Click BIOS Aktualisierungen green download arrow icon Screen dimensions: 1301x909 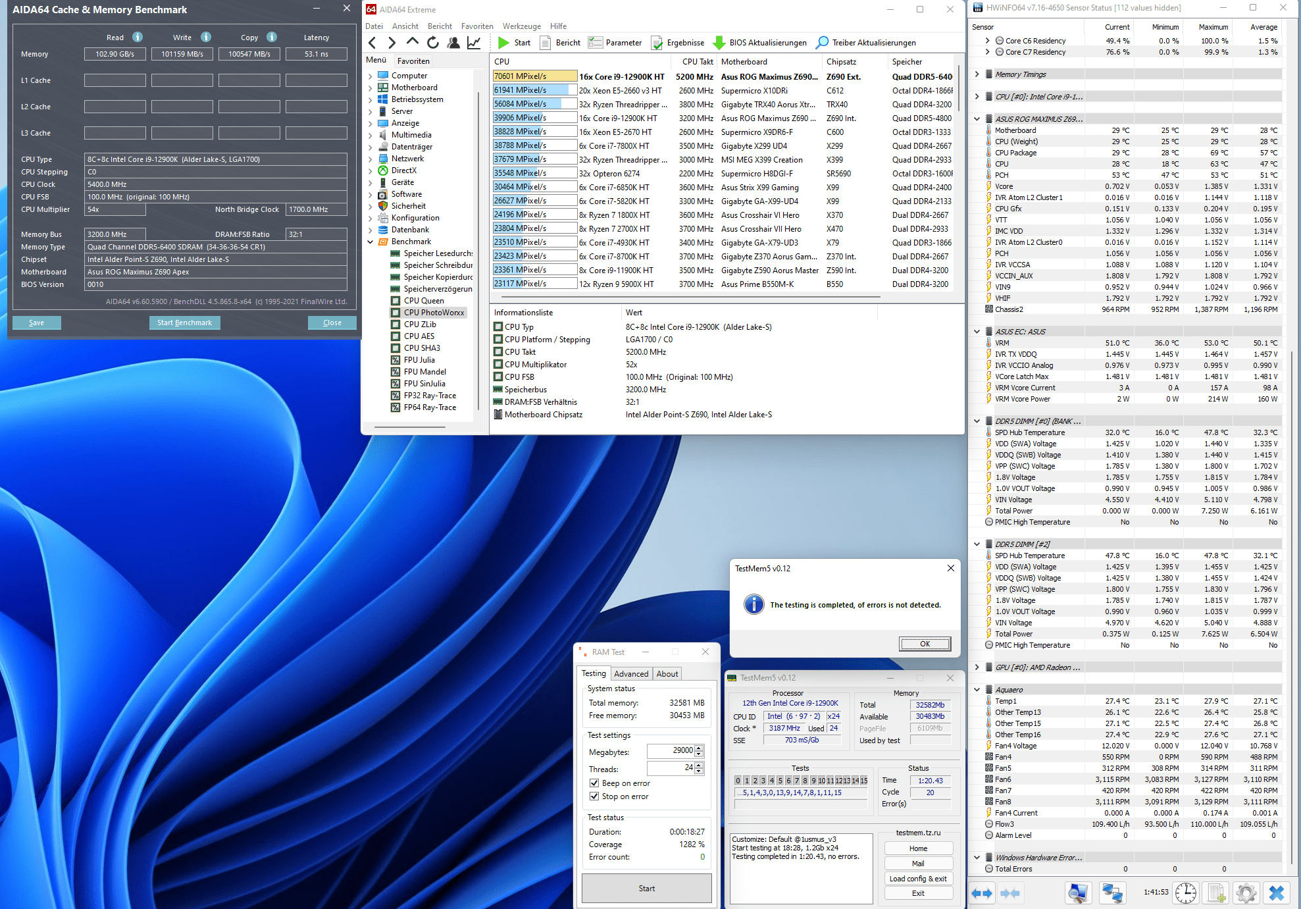[x=719, y=43]
